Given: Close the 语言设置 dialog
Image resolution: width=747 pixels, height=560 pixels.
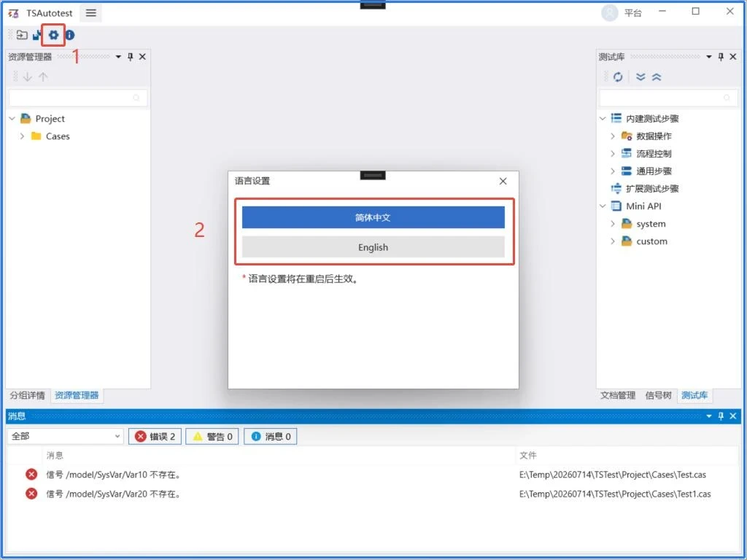Looking at the screenshot, I should coord(503,181).
